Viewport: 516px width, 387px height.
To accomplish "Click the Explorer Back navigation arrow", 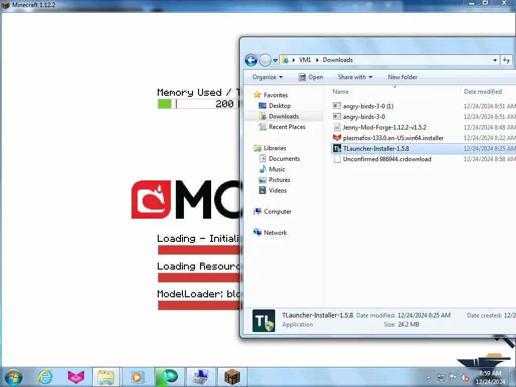I will tap(251, 60).
